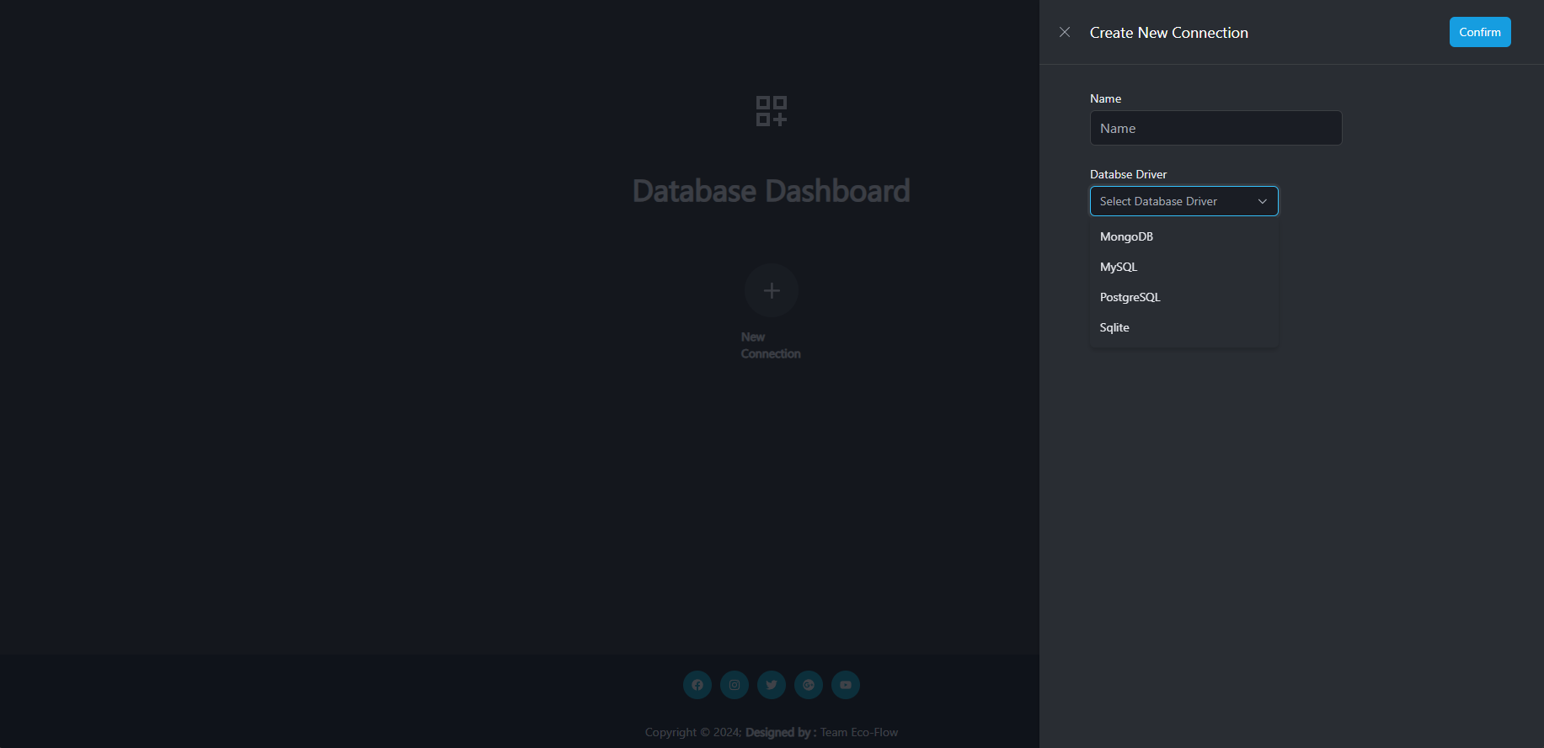Close the Create New Connection drawer
The height and width of the screenshot is (748, 1544).
click(x=1065, y=32)
